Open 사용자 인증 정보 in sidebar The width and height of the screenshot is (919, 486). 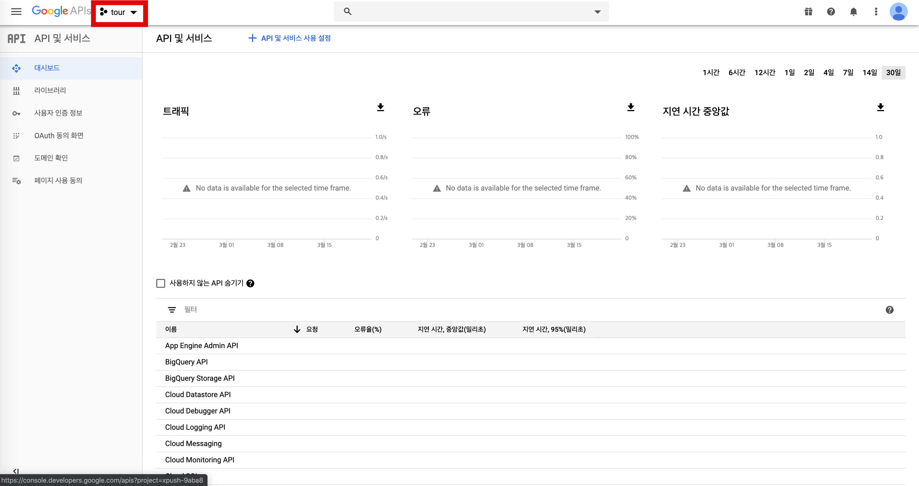point(58,113)
